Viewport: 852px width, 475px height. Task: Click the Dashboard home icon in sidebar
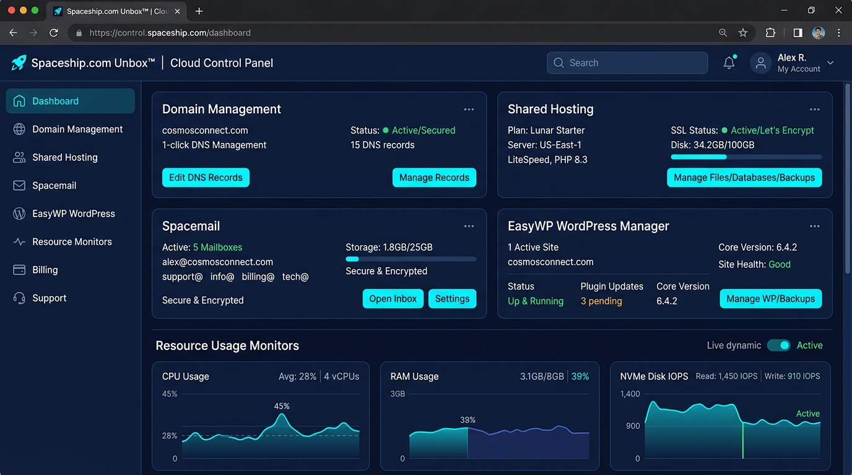coord(19,101)
